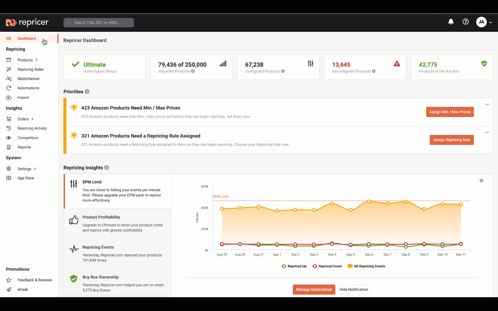Click the sliders icon on Configured Products card
The image size is (498, 311).
(310, 63)
